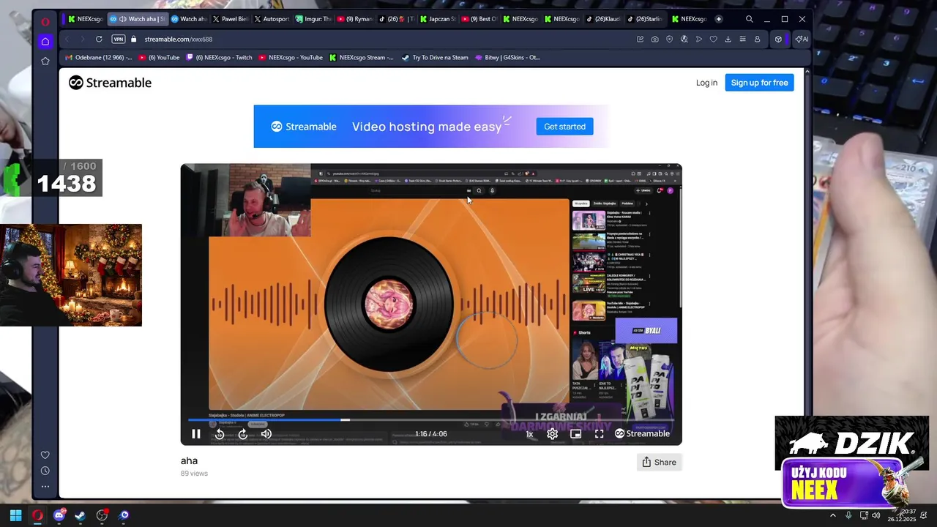Click the video title 'aha'

point(189,460)
